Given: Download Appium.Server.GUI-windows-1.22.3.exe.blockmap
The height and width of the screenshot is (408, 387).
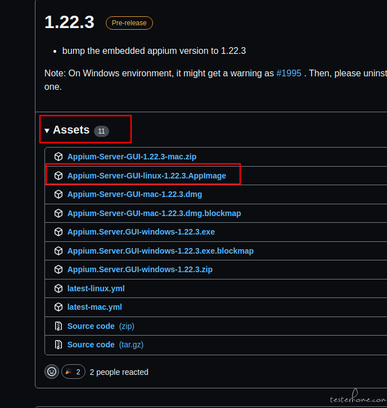Looking at the screenshot, I should 160,251.
